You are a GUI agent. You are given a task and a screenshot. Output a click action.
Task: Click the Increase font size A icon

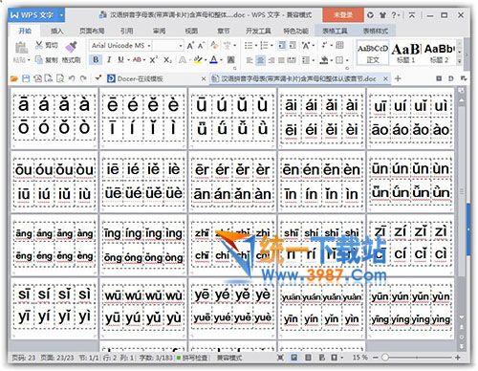pos(190,46)
